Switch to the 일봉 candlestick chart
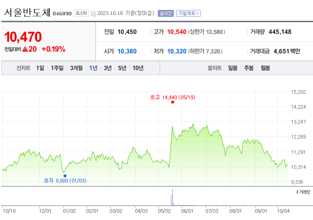 pos(233,68)
